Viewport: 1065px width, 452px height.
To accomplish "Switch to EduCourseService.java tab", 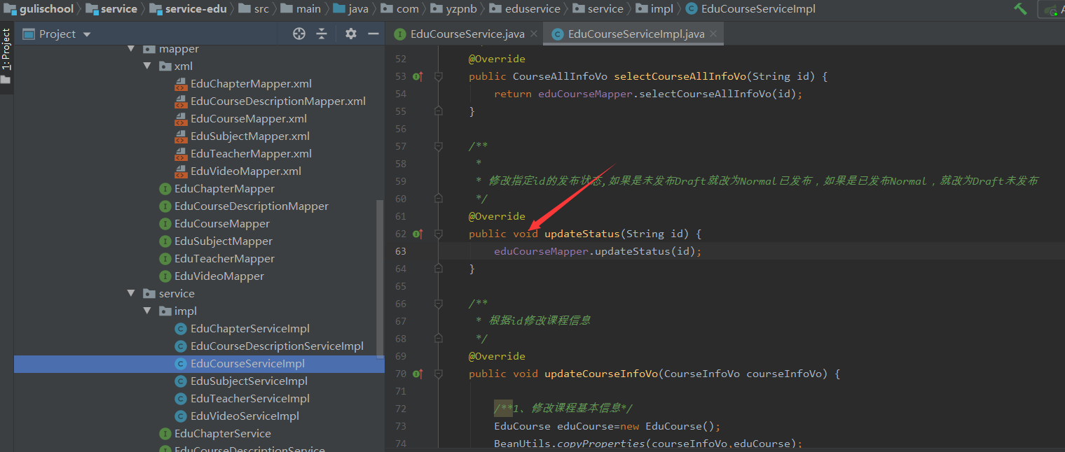I will pyautogui.click(x=459, y=34).
